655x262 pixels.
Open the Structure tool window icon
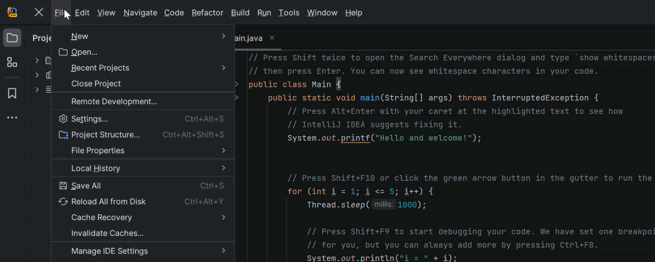pos(12,62)
